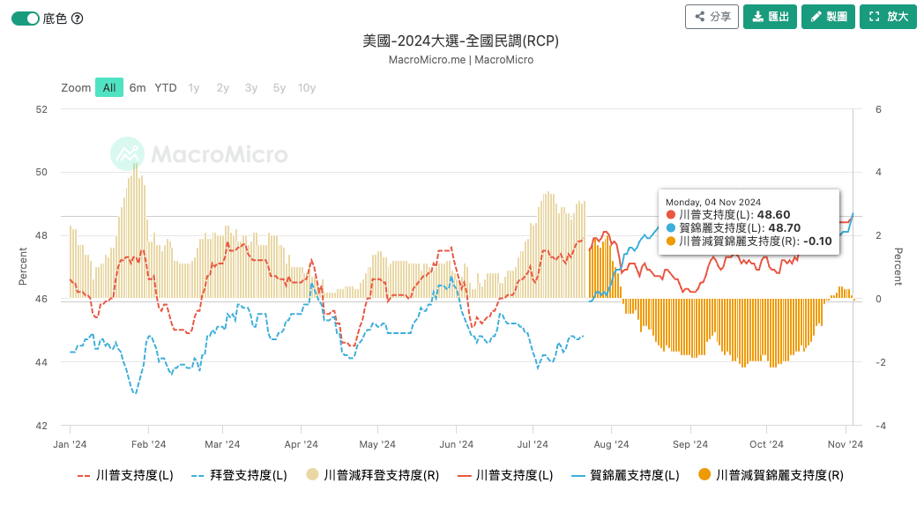Viewport: 924px width, 520px height.
Task: Click the 放大 fullscreen button
Action: [x=888, y=17]
